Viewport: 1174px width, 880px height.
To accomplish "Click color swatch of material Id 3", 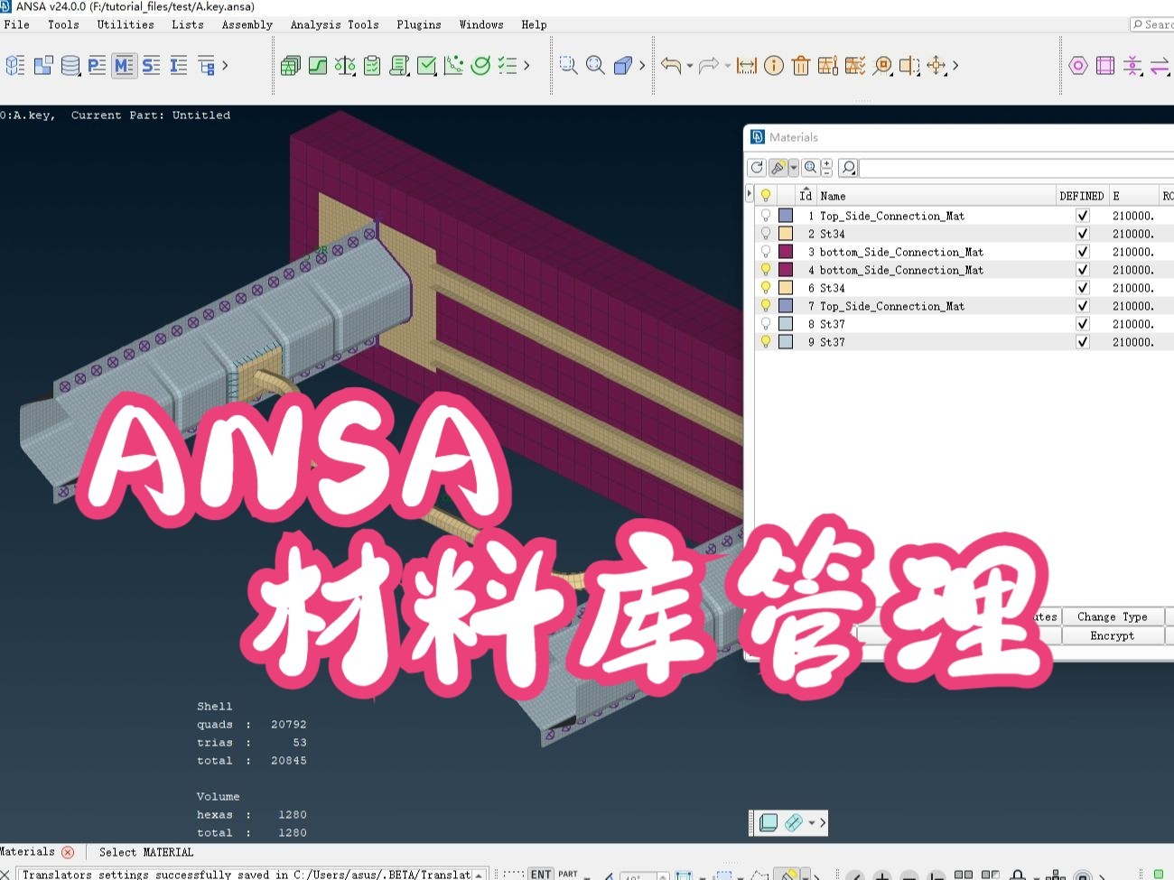I will [x=786, y=252].
